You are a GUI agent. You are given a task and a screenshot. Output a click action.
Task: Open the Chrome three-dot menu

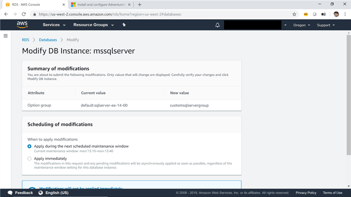345,14
